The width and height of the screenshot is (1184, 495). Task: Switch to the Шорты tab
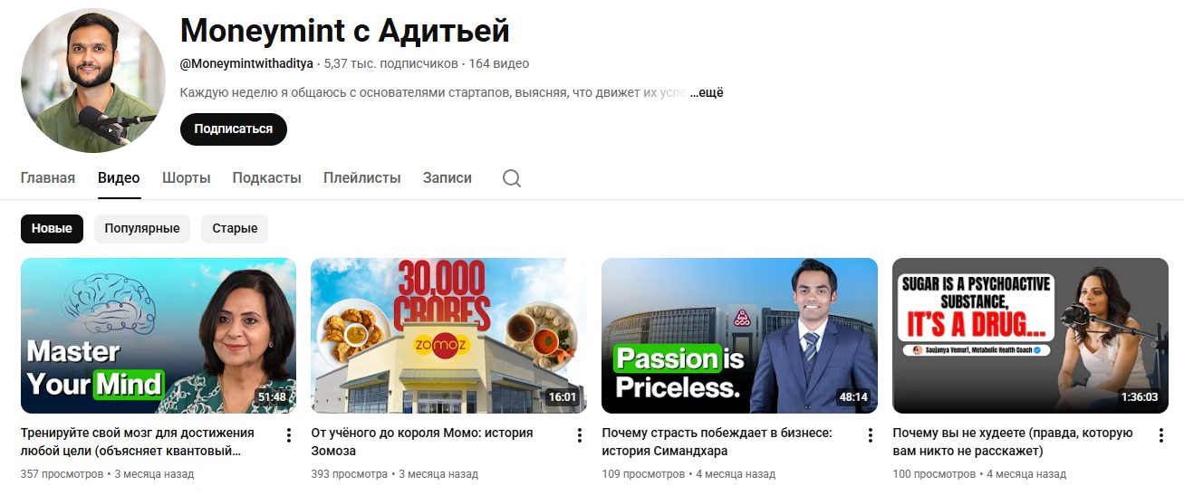(x=187, y=178)
